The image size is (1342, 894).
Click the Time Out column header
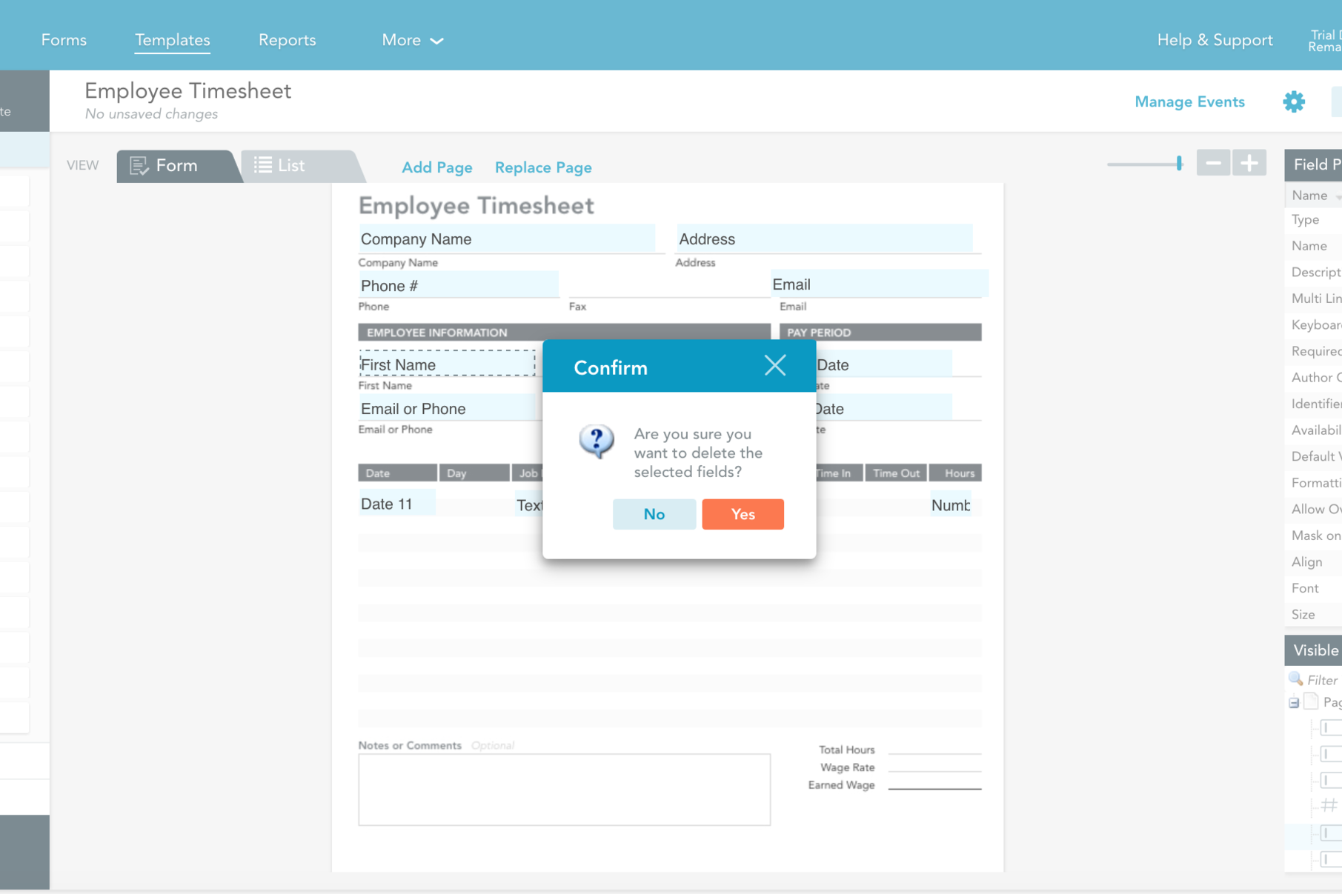[896, 473]
